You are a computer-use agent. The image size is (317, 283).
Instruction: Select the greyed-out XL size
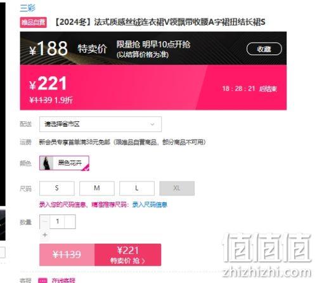(x=177, y=188)
